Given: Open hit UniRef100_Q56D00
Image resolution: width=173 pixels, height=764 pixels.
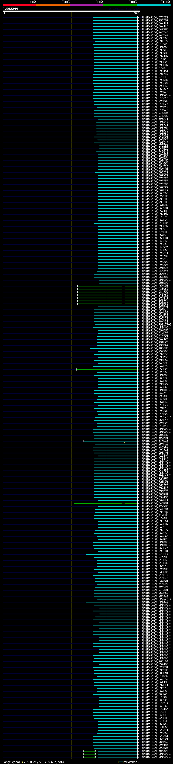Looking at the screenshot, I should pos(155,283).
